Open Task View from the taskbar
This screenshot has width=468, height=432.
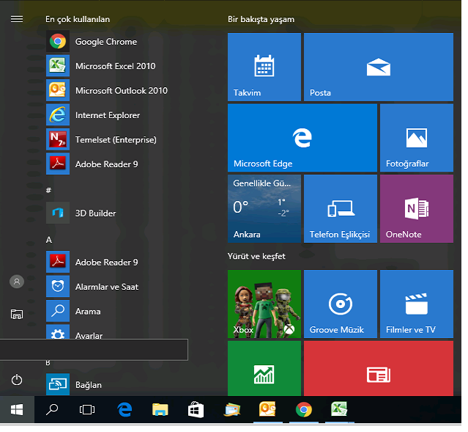tap(87, 410)
